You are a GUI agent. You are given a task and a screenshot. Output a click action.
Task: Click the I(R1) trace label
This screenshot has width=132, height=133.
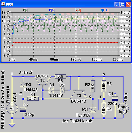tap(105, 10)
